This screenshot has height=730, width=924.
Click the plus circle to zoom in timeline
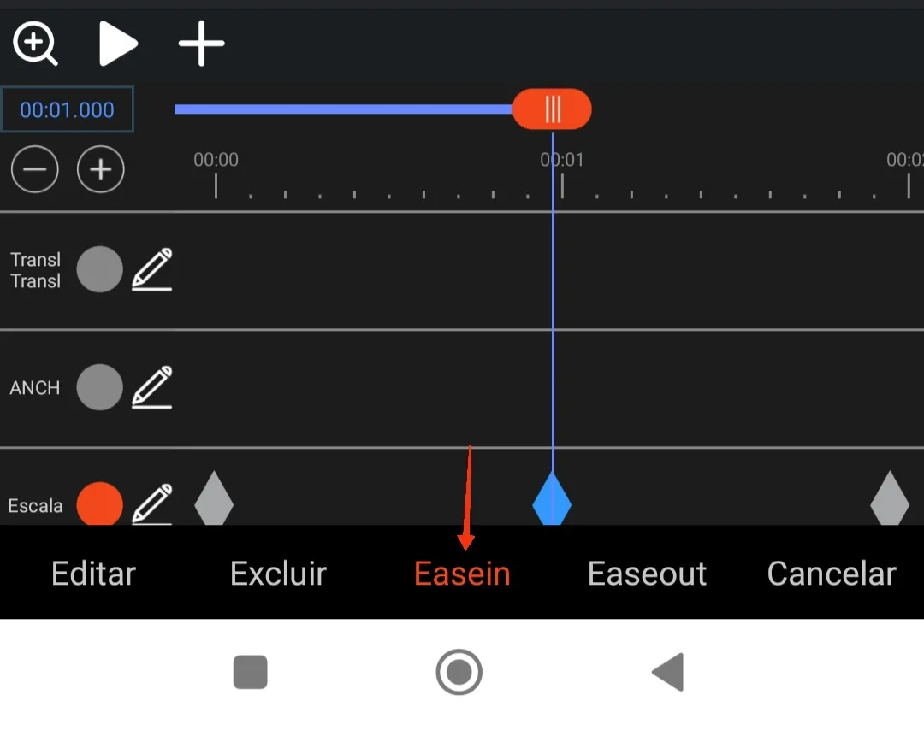tap(101, 169)
